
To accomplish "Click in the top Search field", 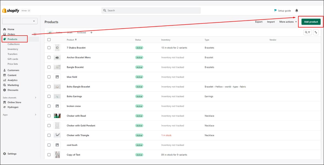I will tap(151, 11).
